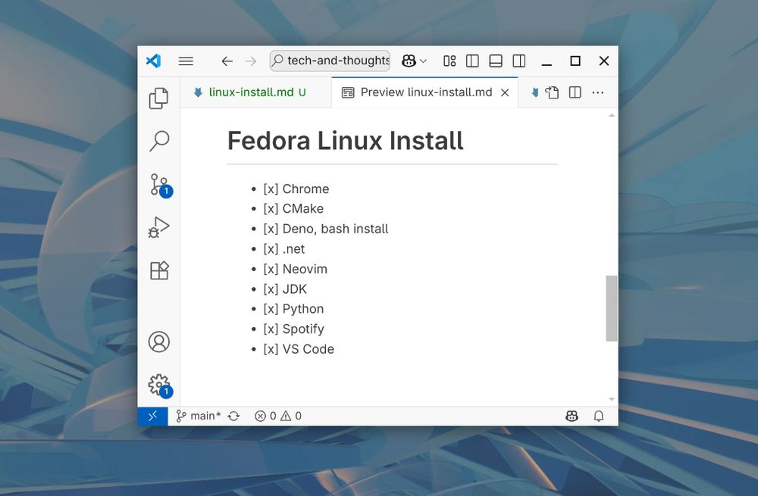The image size is (758, 496).
Task: Open the Explorer view in the activity bar
Action: (x=158, y=98)
